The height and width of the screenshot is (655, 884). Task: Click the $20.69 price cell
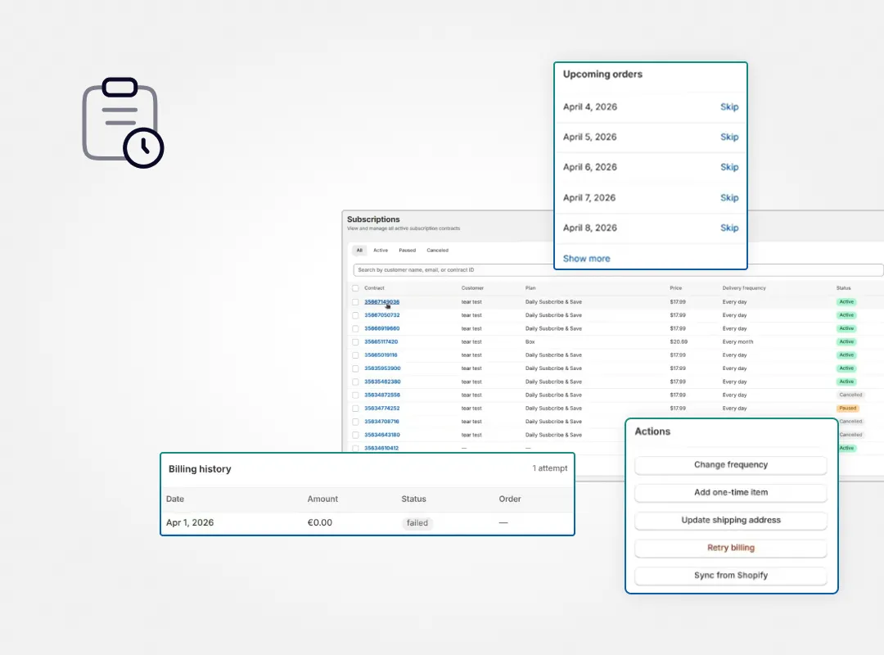679,342
